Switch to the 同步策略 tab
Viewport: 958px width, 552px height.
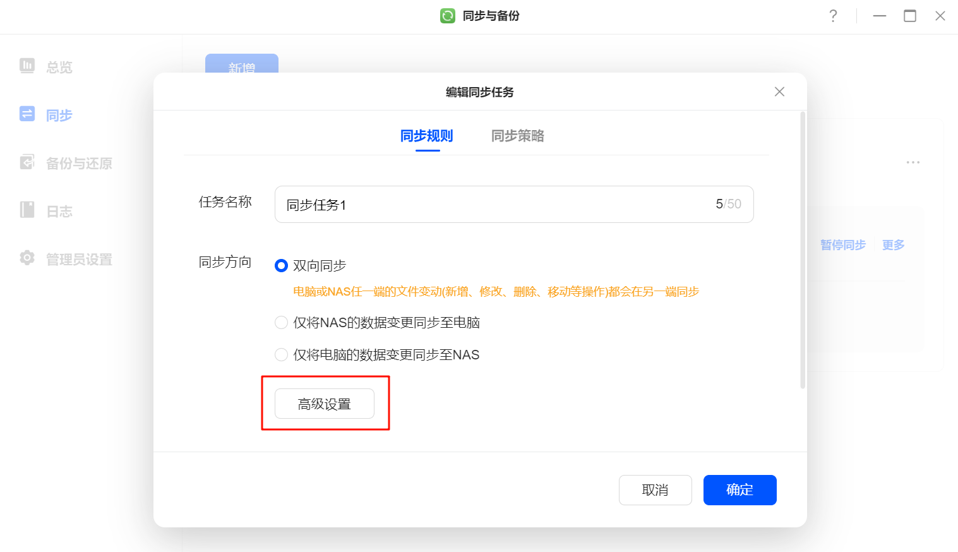pos(518,136)
